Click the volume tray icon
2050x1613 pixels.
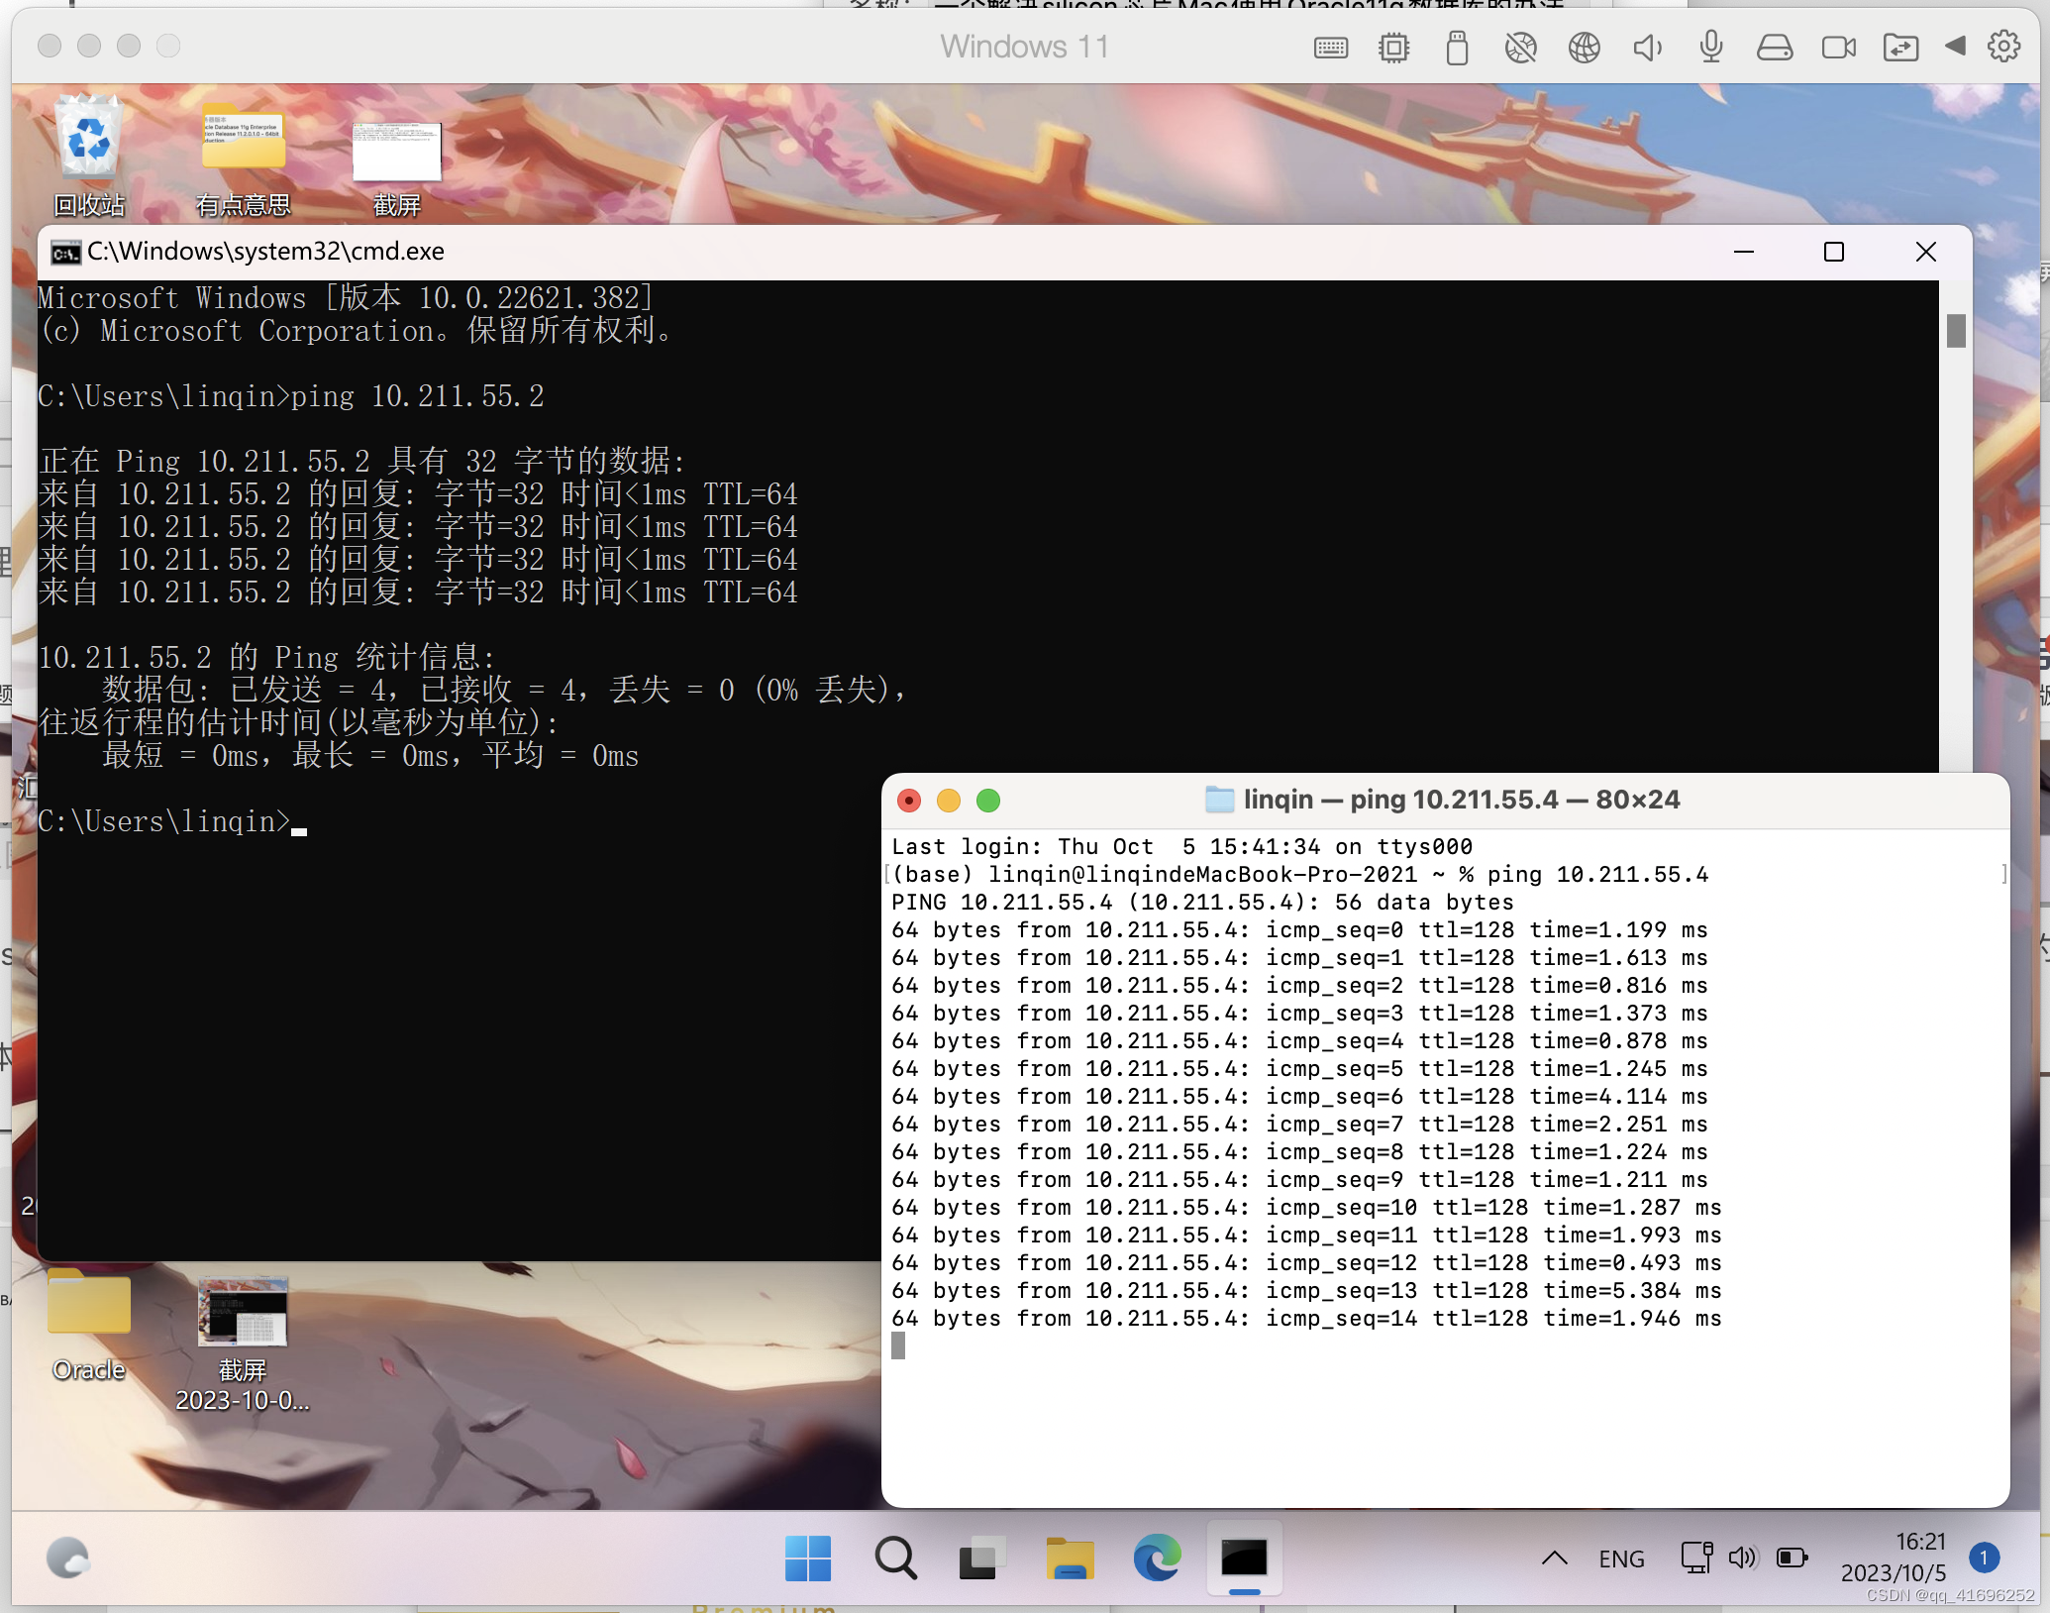pyautogui.click(x=1742, y=1558)
